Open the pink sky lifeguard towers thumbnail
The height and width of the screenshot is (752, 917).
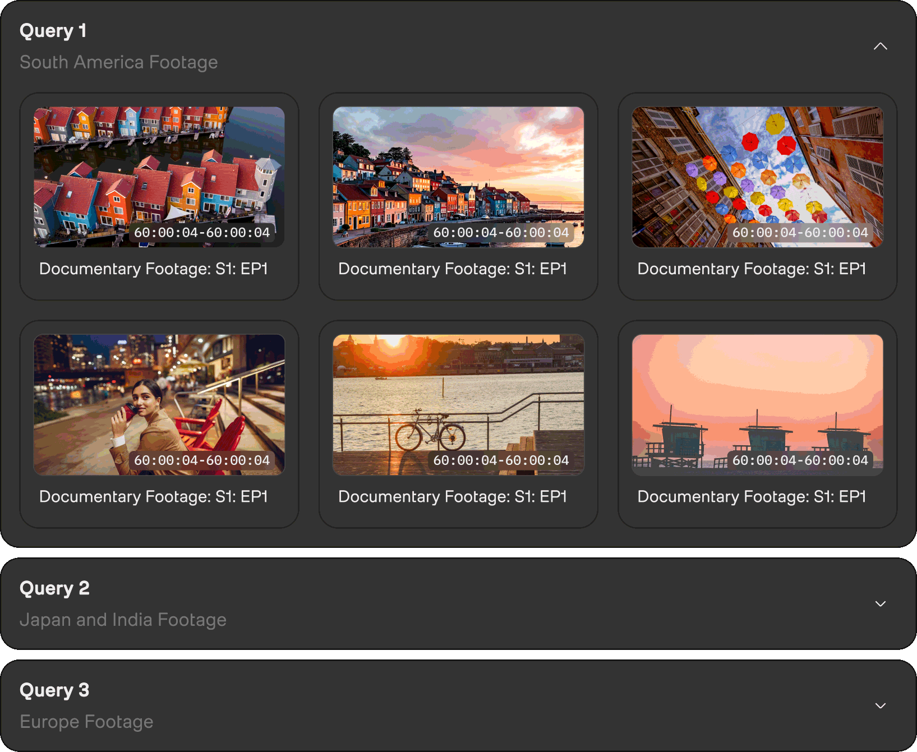(x=757, y=405)
